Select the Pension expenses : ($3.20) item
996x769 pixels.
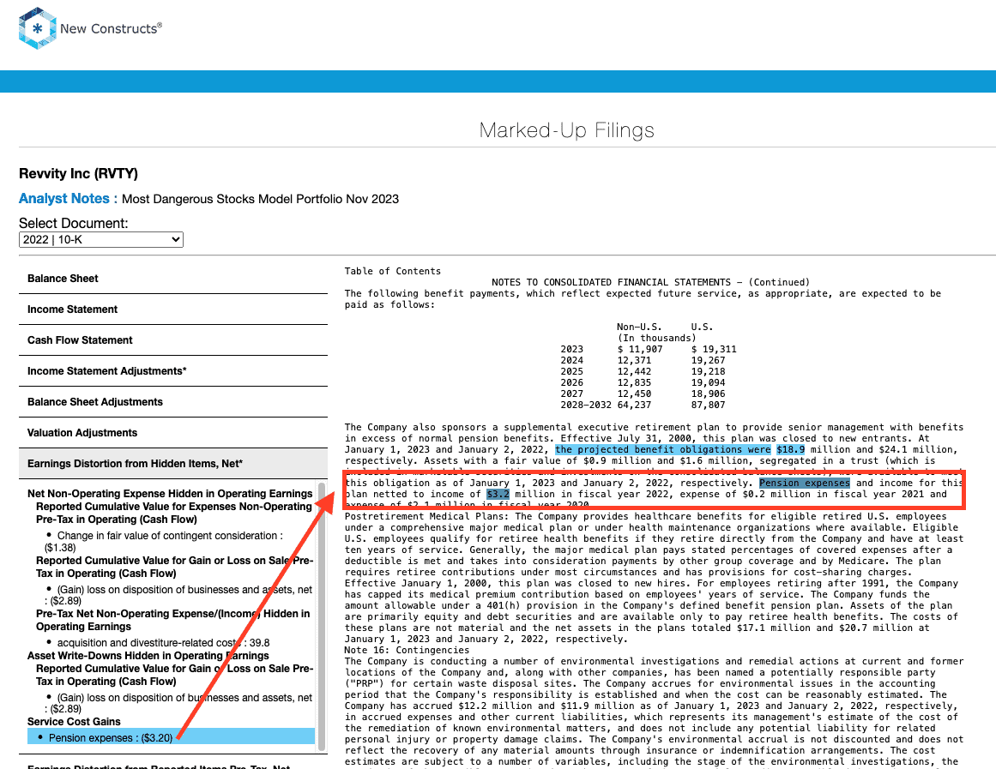coord(171,737)
